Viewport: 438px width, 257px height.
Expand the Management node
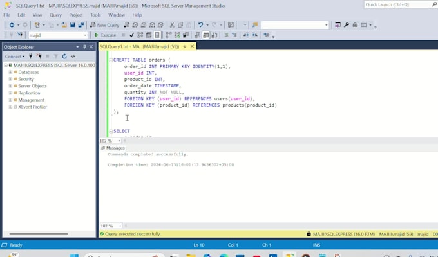10,100
